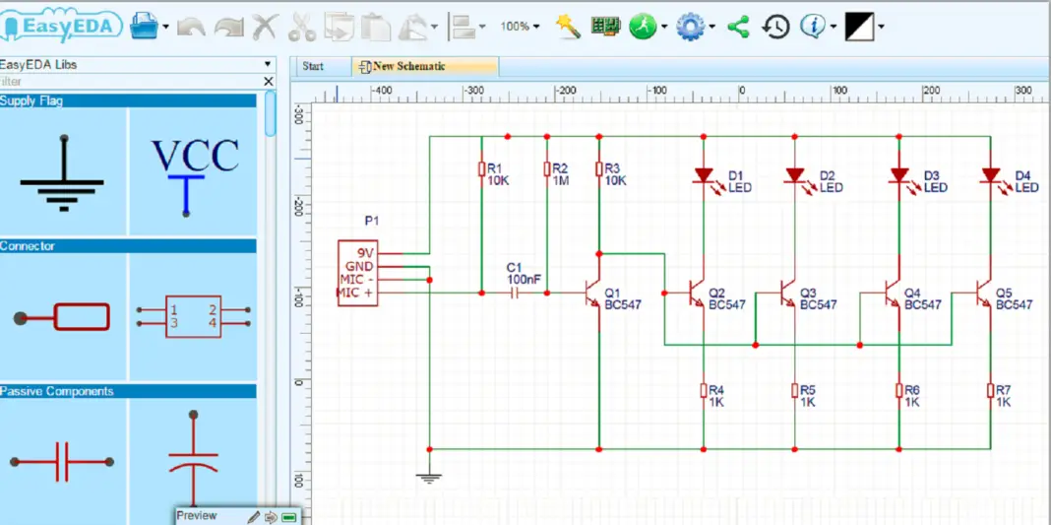The image size is (1051, 525).
Task: Collapse the Supply Flag section header
Action: pyautogui.click(x=128, y=100)
